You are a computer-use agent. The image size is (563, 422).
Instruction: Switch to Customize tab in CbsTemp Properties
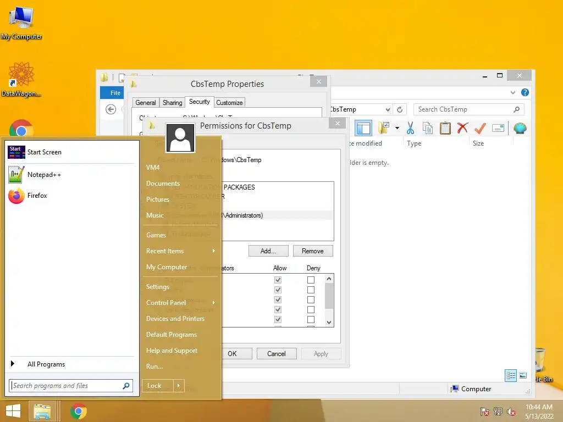tap(229, 103)
